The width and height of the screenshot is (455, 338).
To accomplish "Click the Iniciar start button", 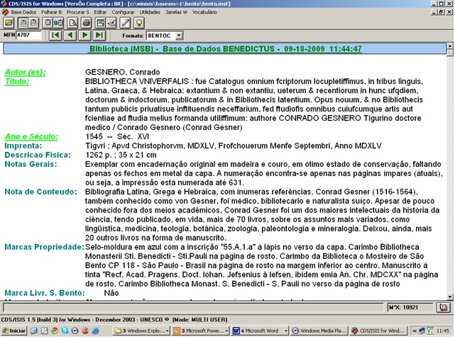I will (14, 330).
